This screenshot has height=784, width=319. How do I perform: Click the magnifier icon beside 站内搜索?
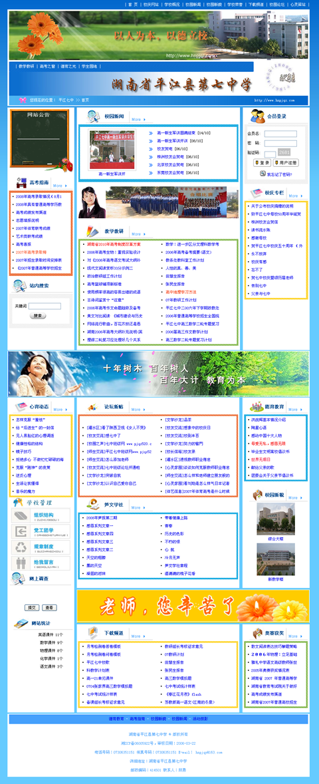[x=20, y=285]
